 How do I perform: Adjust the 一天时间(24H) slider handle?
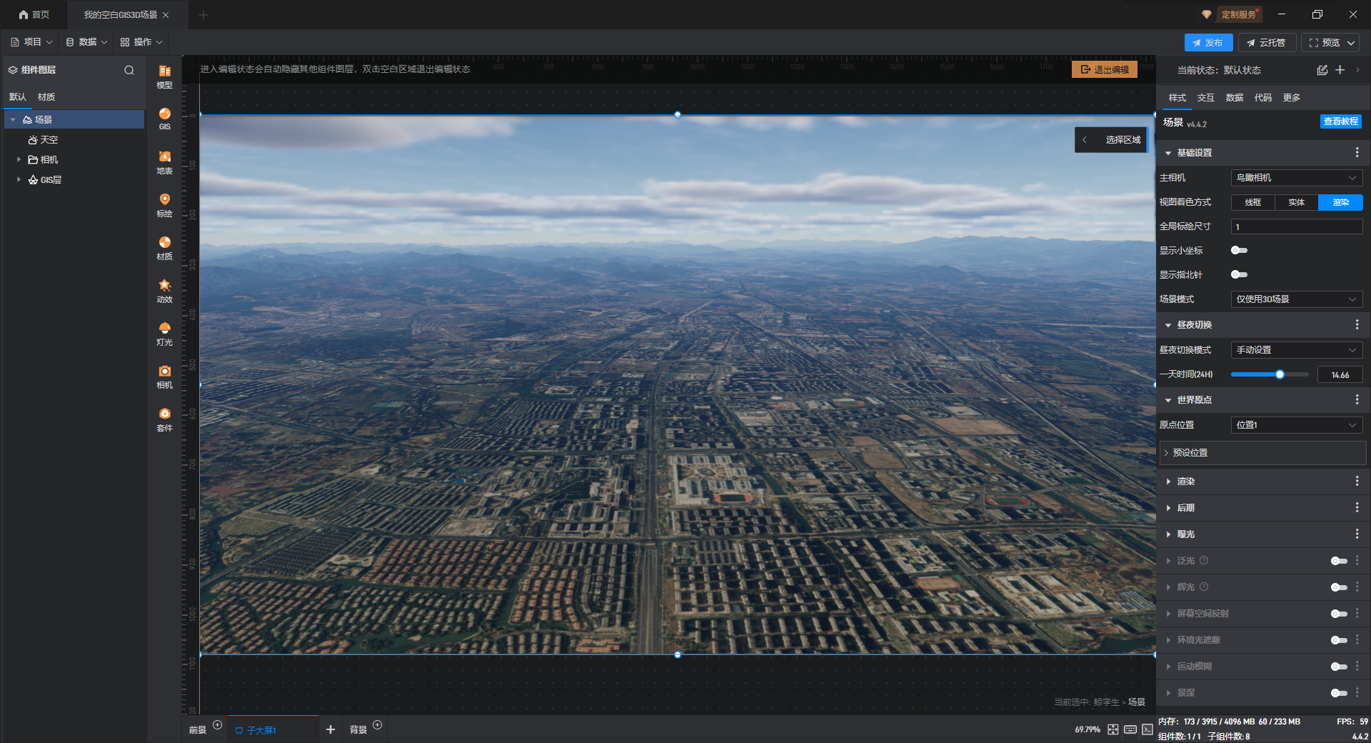pos(1280,374)
